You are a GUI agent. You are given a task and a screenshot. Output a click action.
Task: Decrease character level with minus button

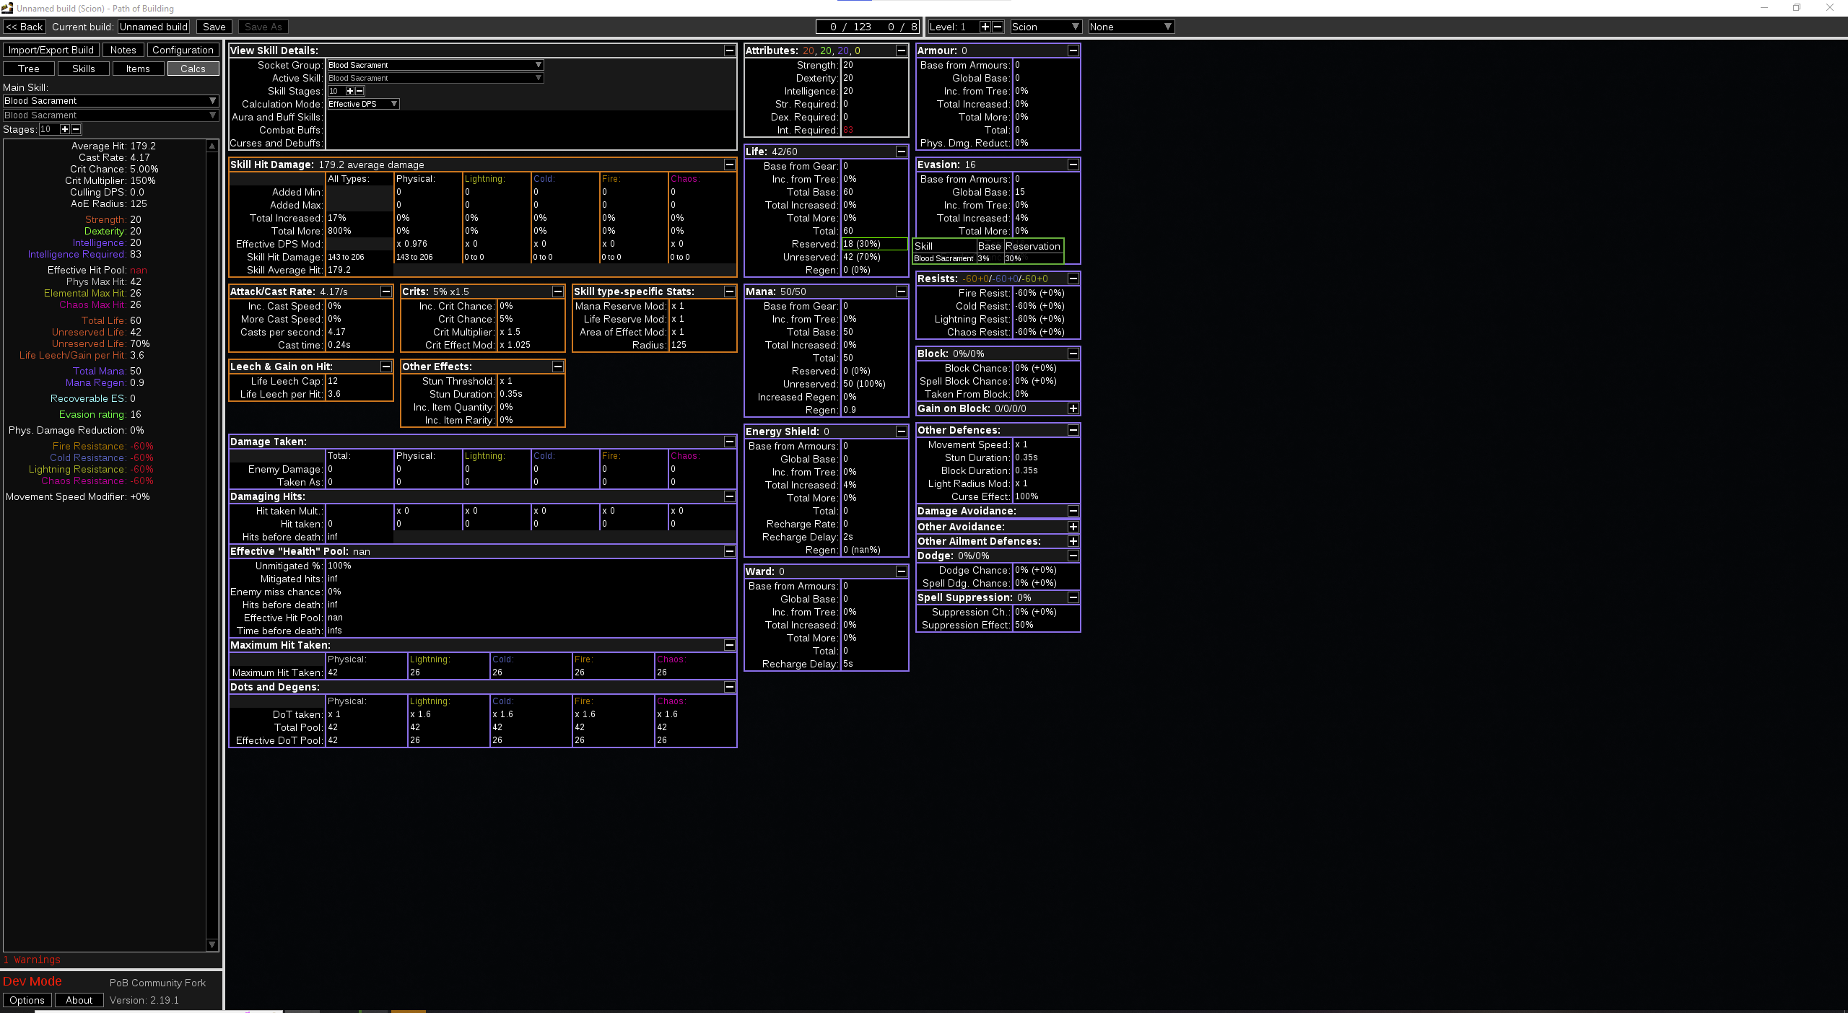tap(998, 27)
